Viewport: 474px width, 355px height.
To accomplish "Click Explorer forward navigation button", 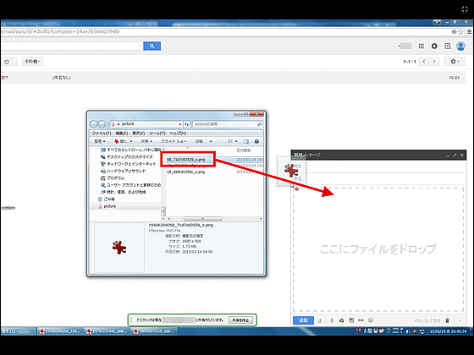I will (102, 124).
